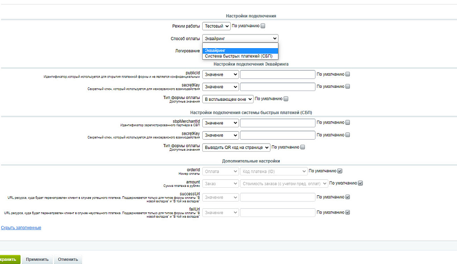Select Эквайринг option in dropdown list
This screenshot has height=264, width=457.
pos(240,51)
